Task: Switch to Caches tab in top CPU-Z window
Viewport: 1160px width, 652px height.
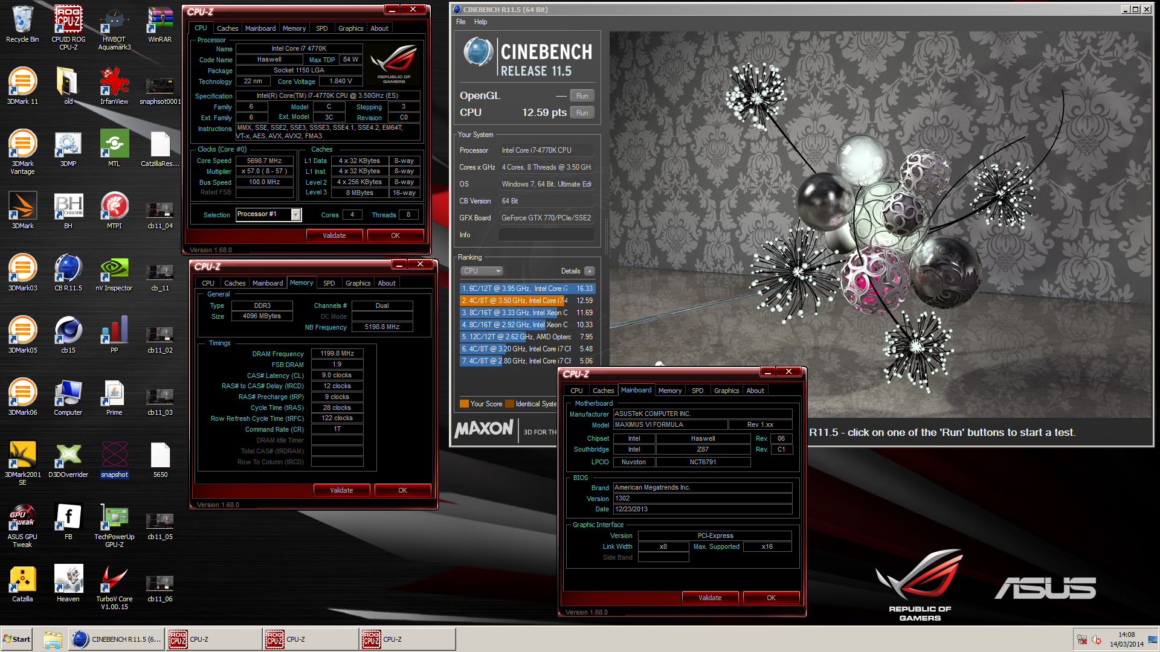Action: click(227, 28)
